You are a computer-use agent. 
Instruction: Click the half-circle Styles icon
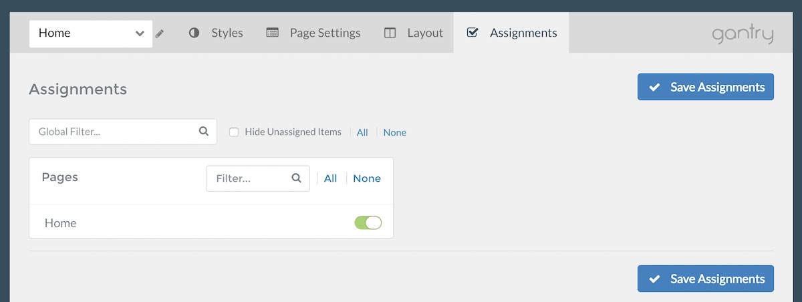(x=194, y=33)
